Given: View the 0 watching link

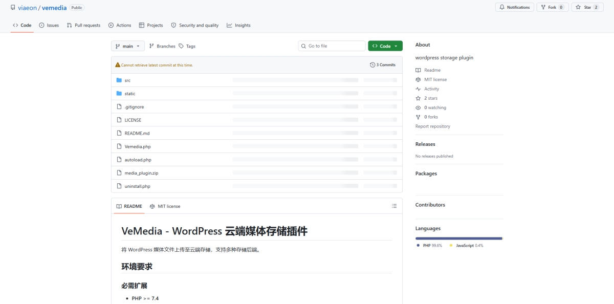Looking at the screenshot, I should pyautogui.click(x=431, y=107).
